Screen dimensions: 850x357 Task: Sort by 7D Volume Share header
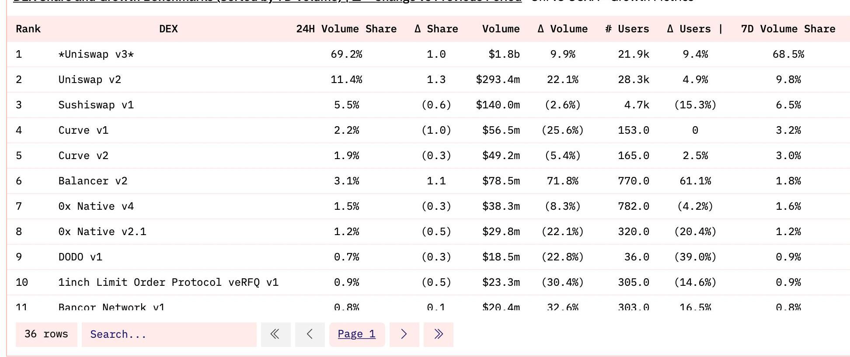coord(788,29)
